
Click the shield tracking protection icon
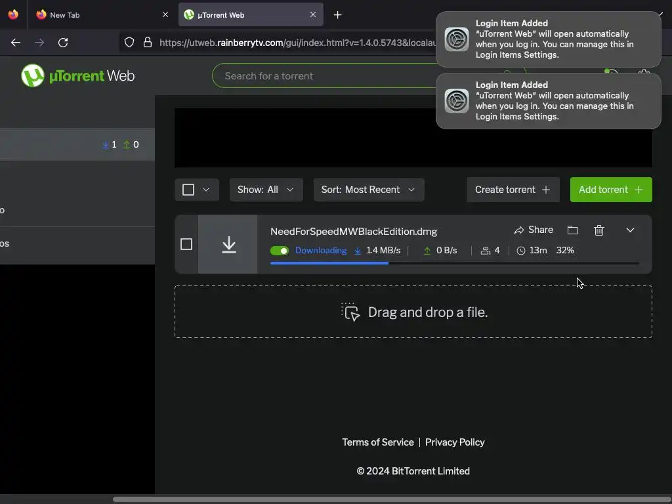point(129,43)
